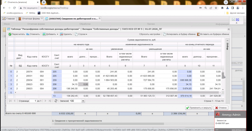Viewport: 252px width, 131px height.
Task: Click Сбросить настройки link
Action: pyautogui.click(x=150, y=34)
